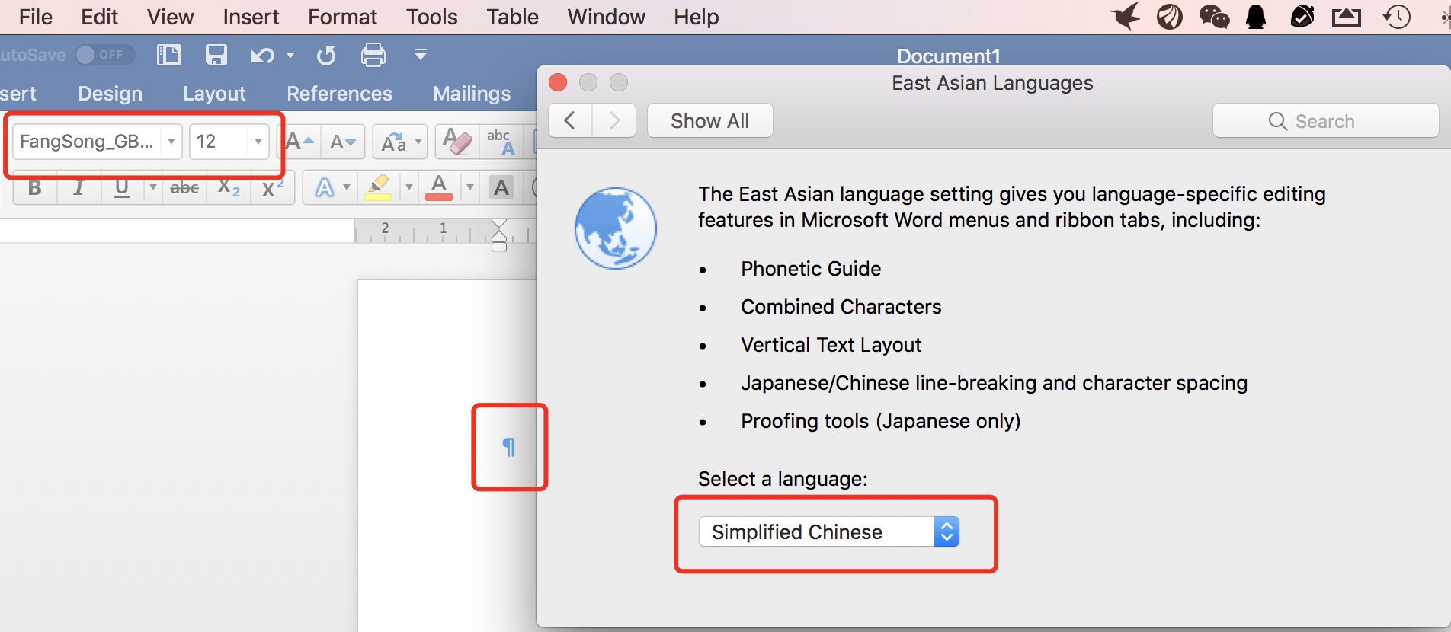Click the Redo/Repeat icon
The width and height of the screenshot is (1451, 632).
(326, 56)
